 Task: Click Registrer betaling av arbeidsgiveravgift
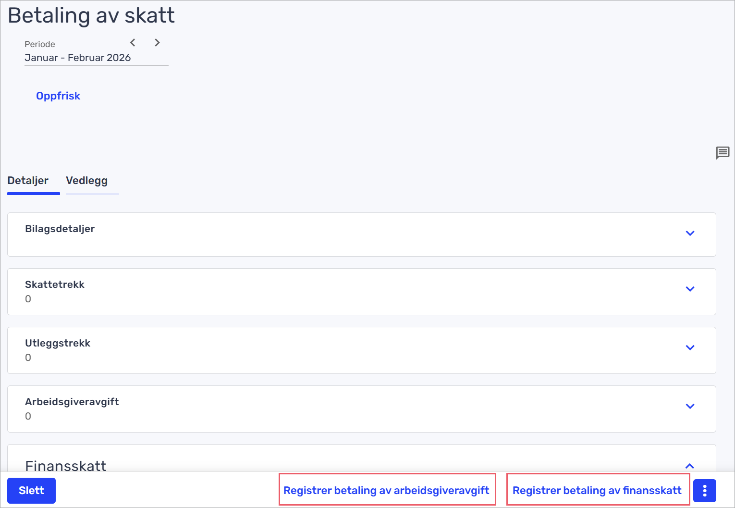pyautogui.click(x=386, y=490)
